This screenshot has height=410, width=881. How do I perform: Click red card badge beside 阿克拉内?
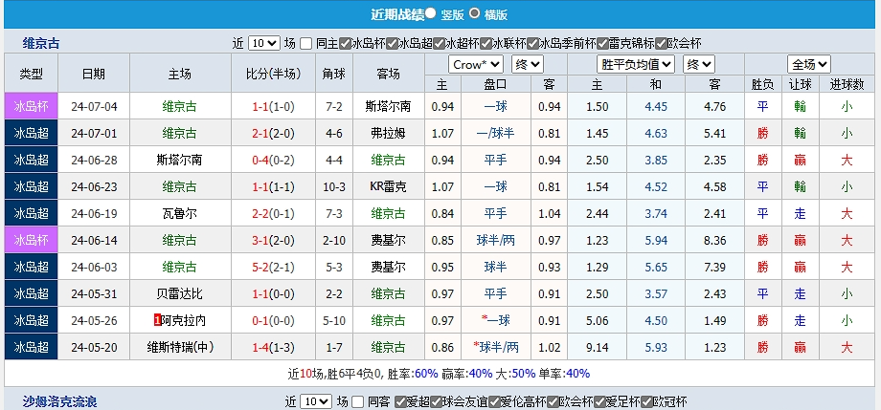pyautogui.click(x=157, y=320)
